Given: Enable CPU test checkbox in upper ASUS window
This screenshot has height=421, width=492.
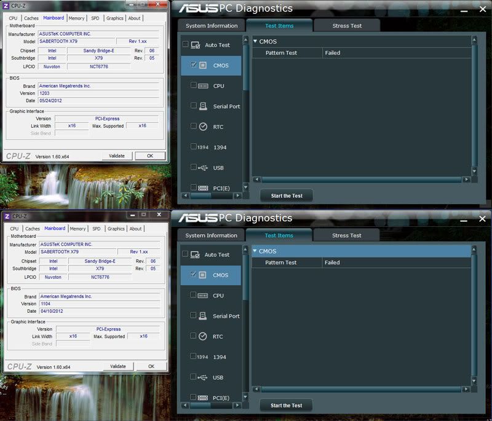Looking at the screenshot, I should click(194, 85).
